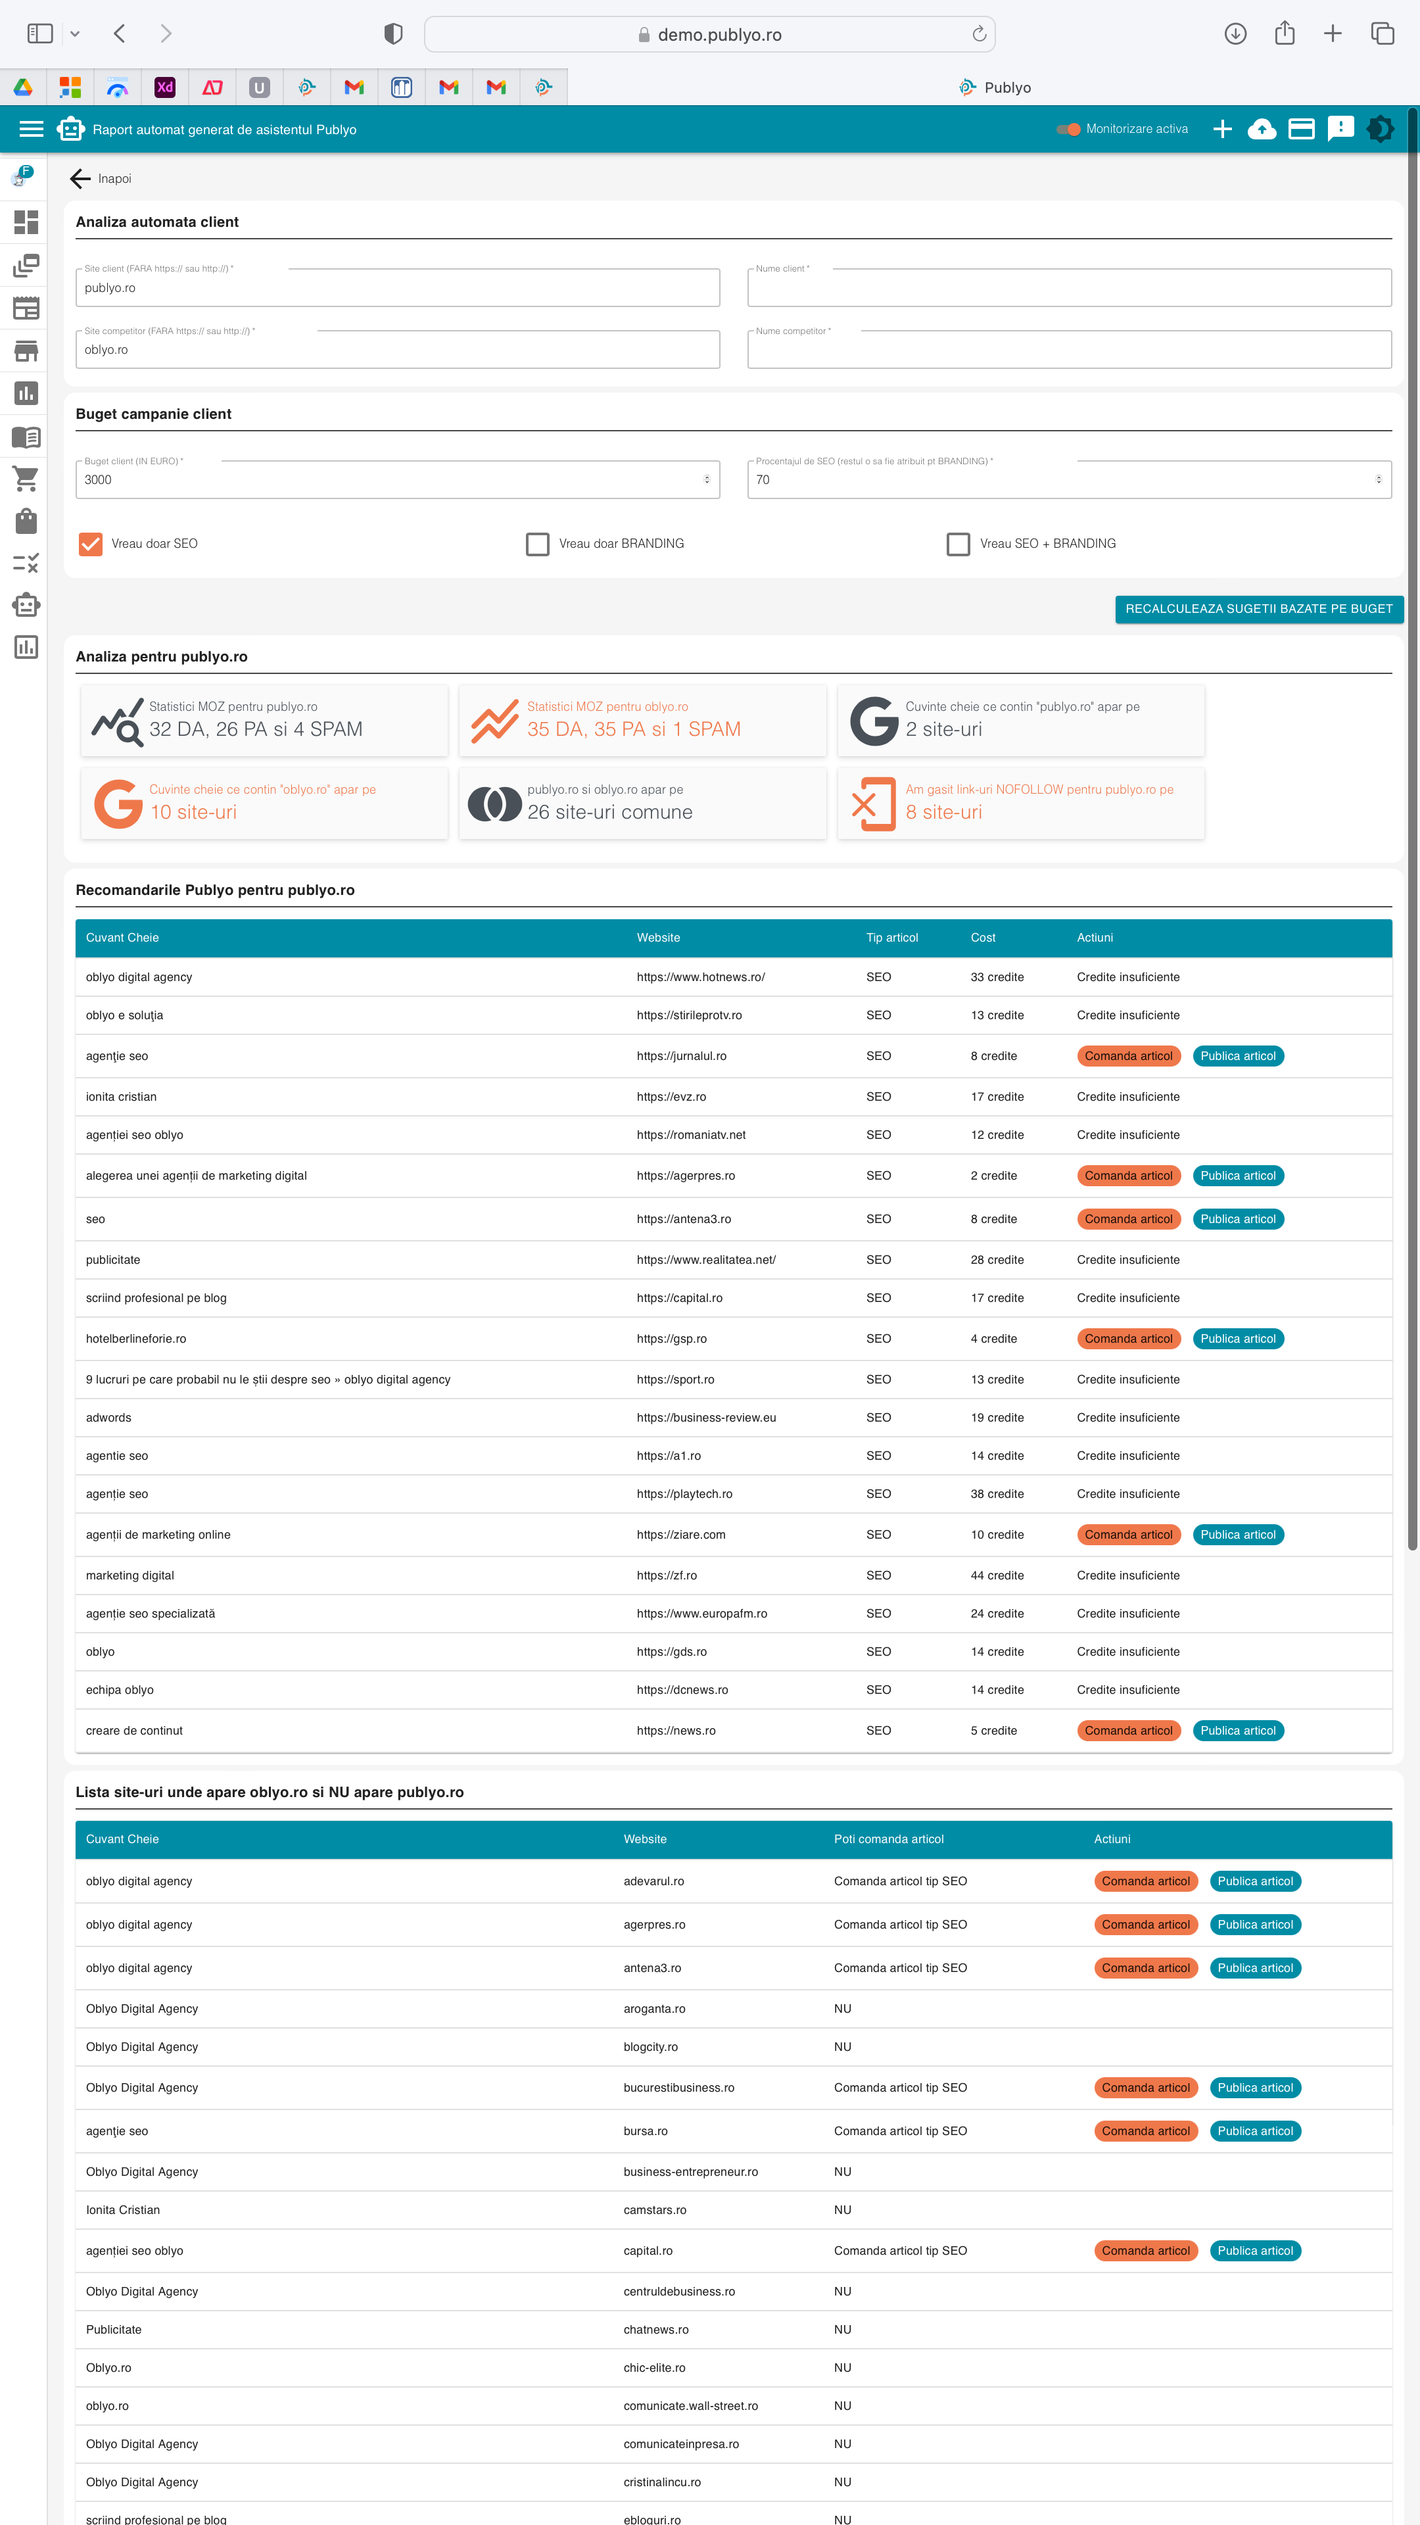Open the credit card payment icon
The image size is (1420, 2525).
coord(1302,130)
